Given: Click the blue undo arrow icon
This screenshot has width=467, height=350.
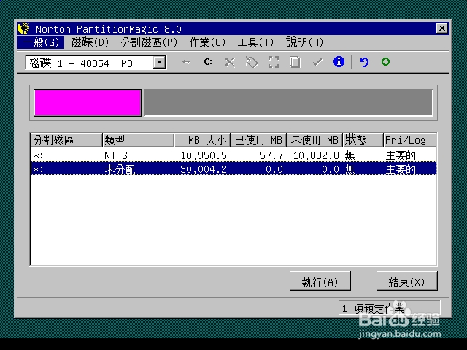Looking at the screenshot, I should coord(364,62).
